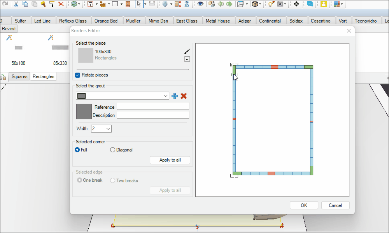Screen dimensions: 389x233
Task: Click the blue plus add grout icon
Action: tap(175, 96)
